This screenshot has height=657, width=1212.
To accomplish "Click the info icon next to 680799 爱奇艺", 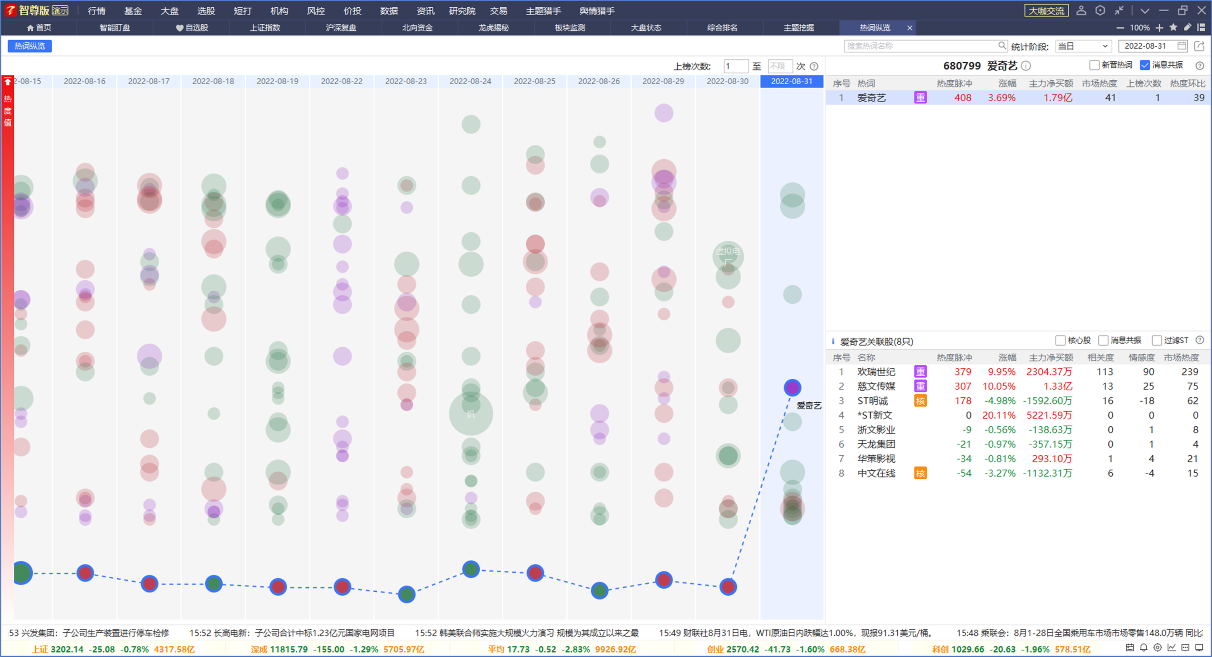I will pos(1026,66).
